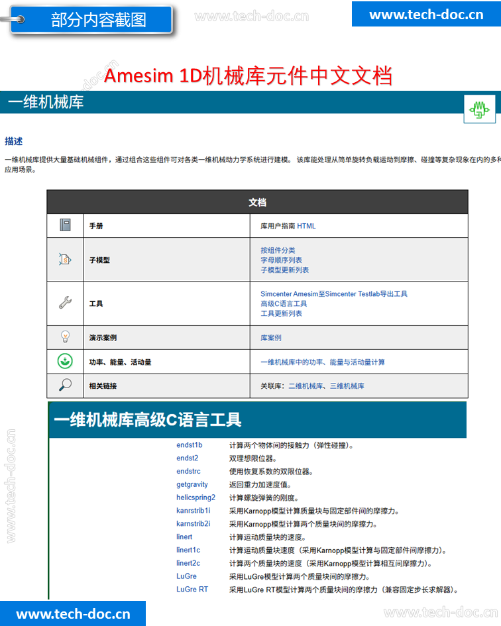Click the submodel icon in 子模型 row

(x=65, y=260)
